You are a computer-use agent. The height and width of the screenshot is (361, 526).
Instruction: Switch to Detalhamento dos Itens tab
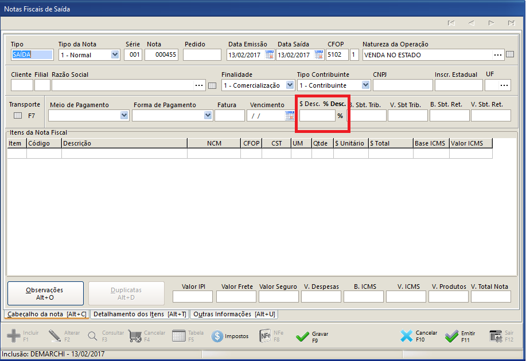tap(140, 314)
